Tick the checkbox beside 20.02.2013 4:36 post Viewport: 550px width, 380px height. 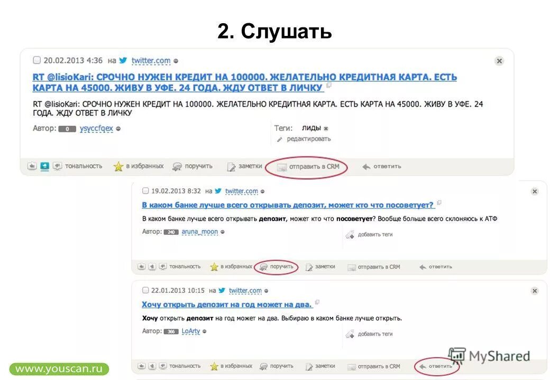(x=37, y=60)
